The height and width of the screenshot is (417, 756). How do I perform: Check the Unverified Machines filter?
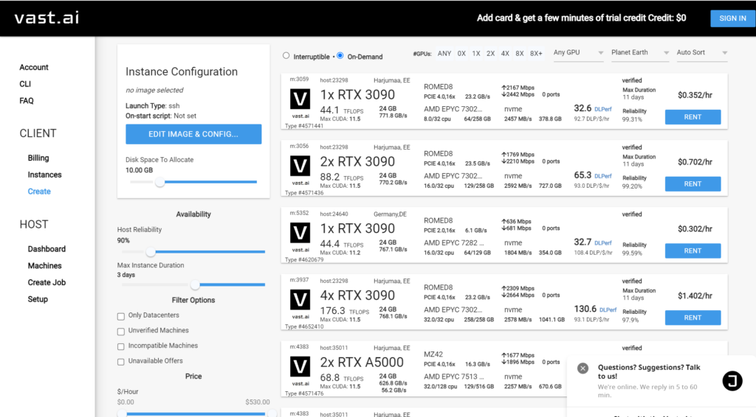click(121, 332)
